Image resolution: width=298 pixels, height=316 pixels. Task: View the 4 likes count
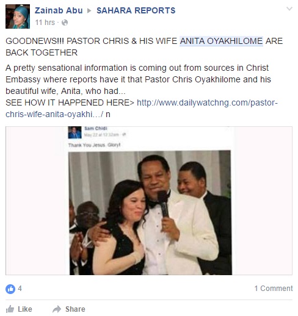pyautogui.click(x=20, y=289)
